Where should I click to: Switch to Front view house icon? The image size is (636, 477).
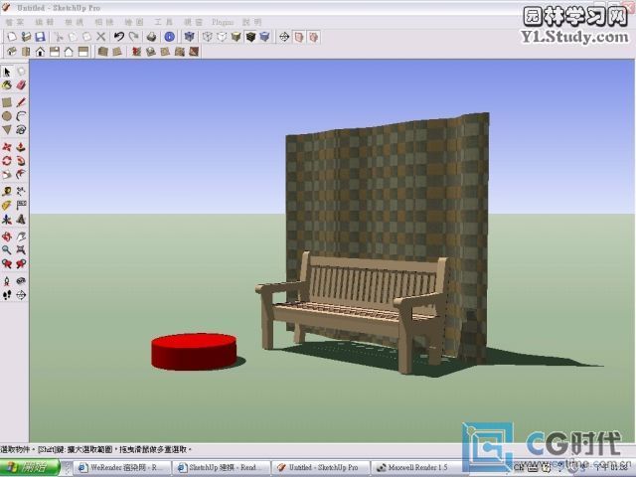click(40, 52)
